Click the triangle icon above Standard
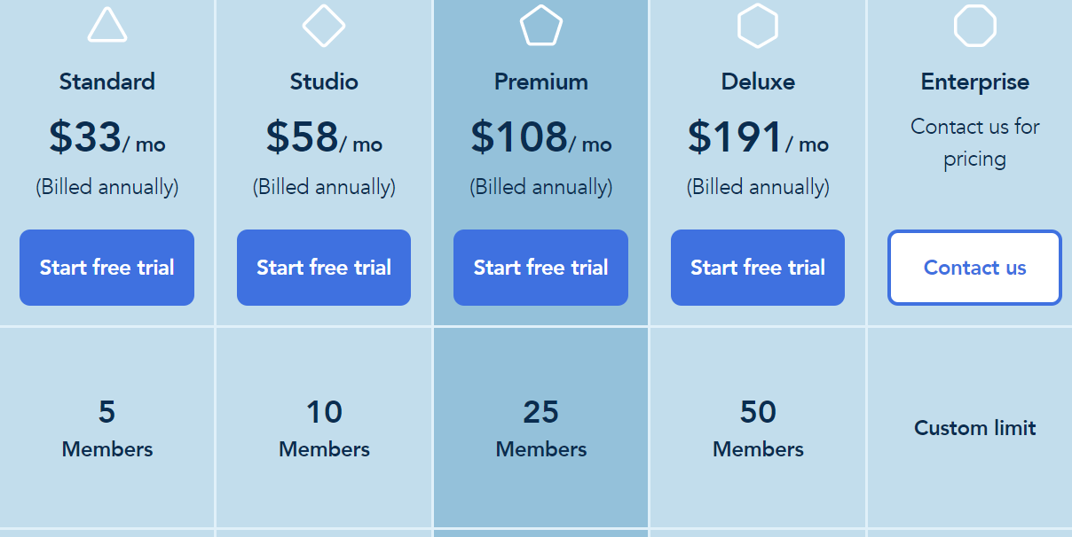The image size is (1072, 537). pyautogui.click(x=107, y=25)
